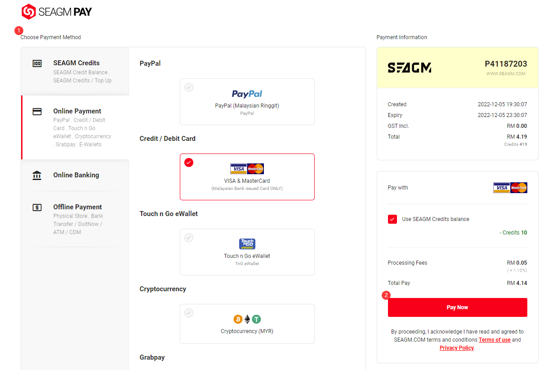Image resolution: width=557 pixels, height=370 pixels.
Task: Click the Touch n Go eWallet logo
Action: [x=247, y=244]
